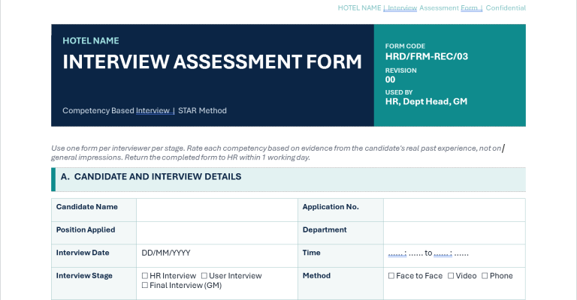
Task: Click the A. CANDIDATE AND INTERVIEW DETAILS heading
Action: (151, 176)
